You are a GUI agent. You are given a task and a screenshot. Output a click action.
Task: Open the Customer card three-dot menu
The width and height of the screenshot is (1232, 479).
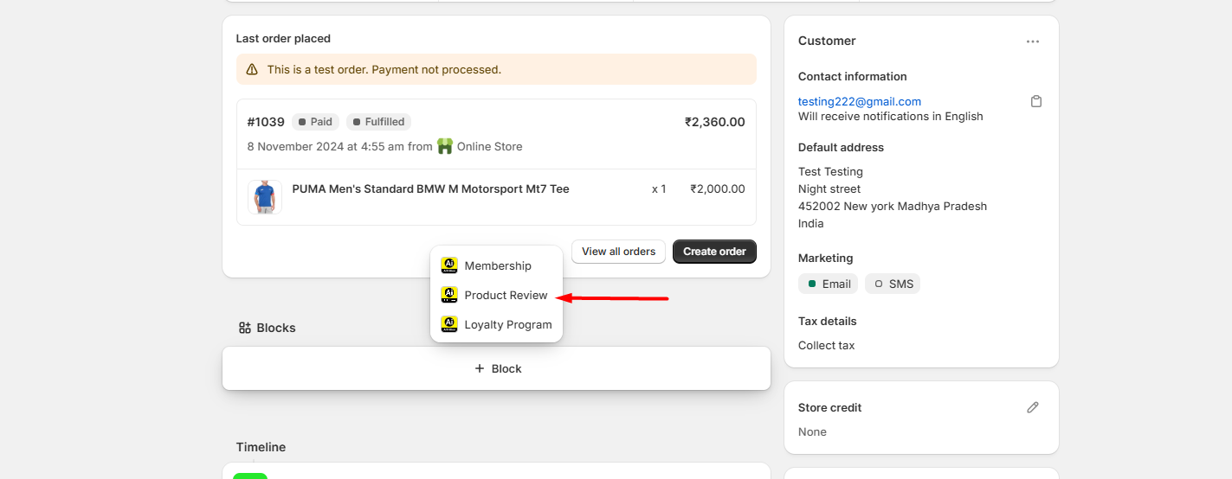(1032, 42)
